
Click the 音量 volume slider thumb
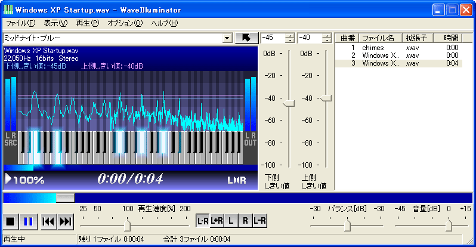click(x=449, y=225)
